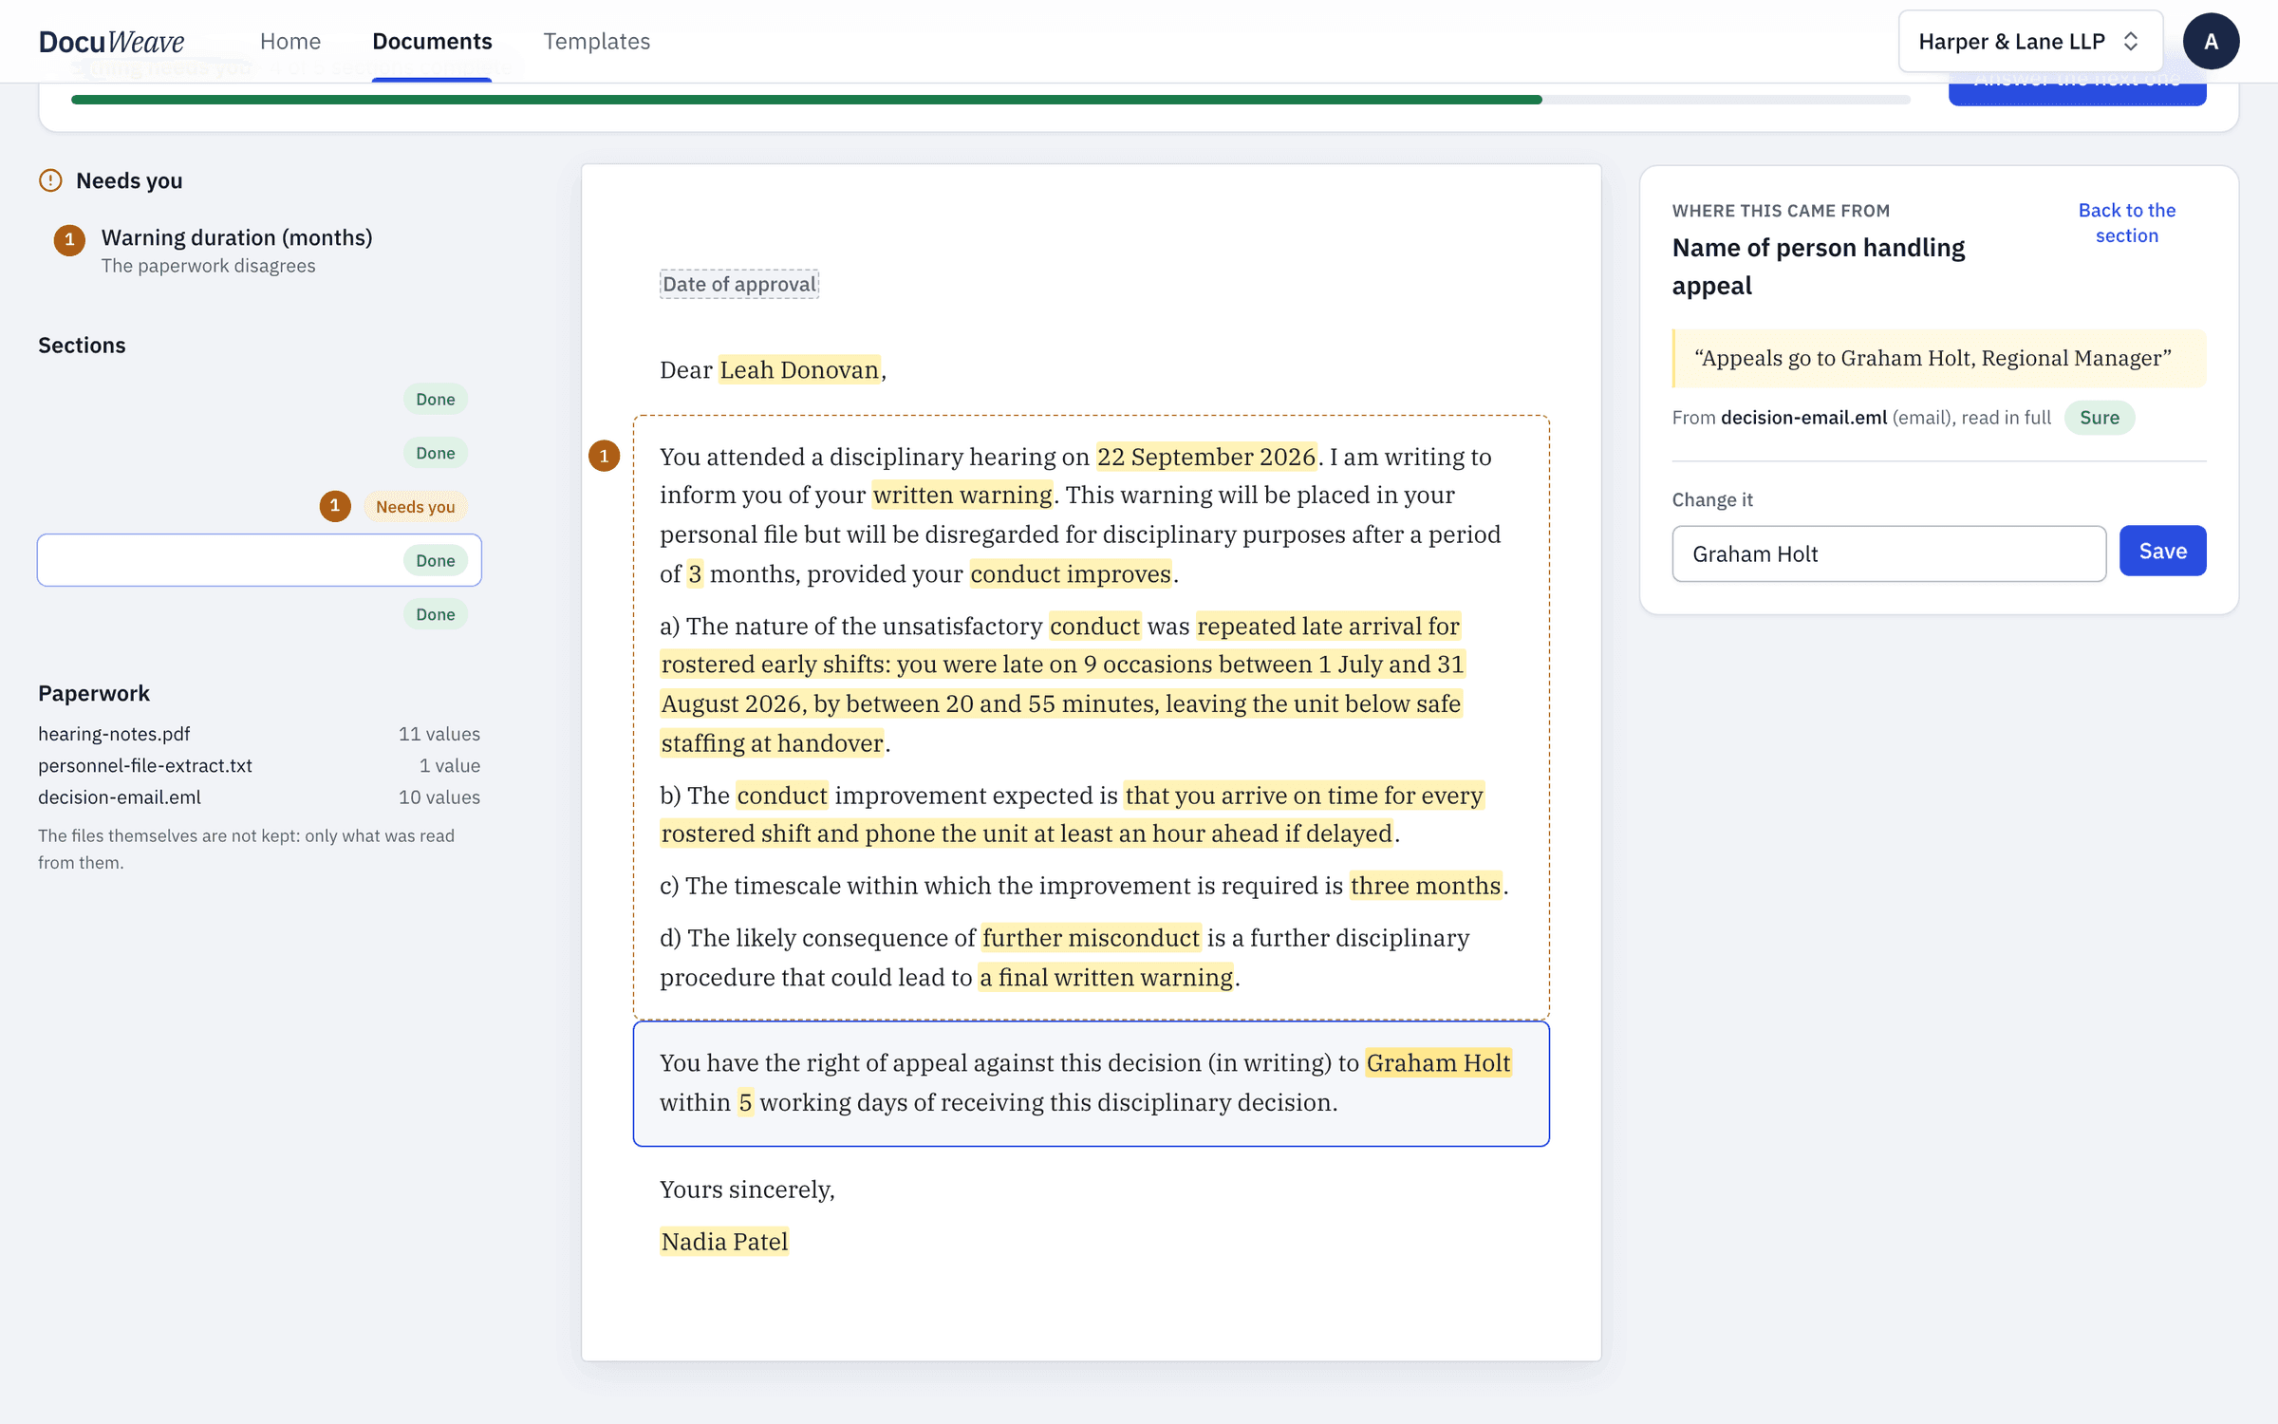
Task: Click the 'Sure' confidence badge
Action: point(2099,418)
